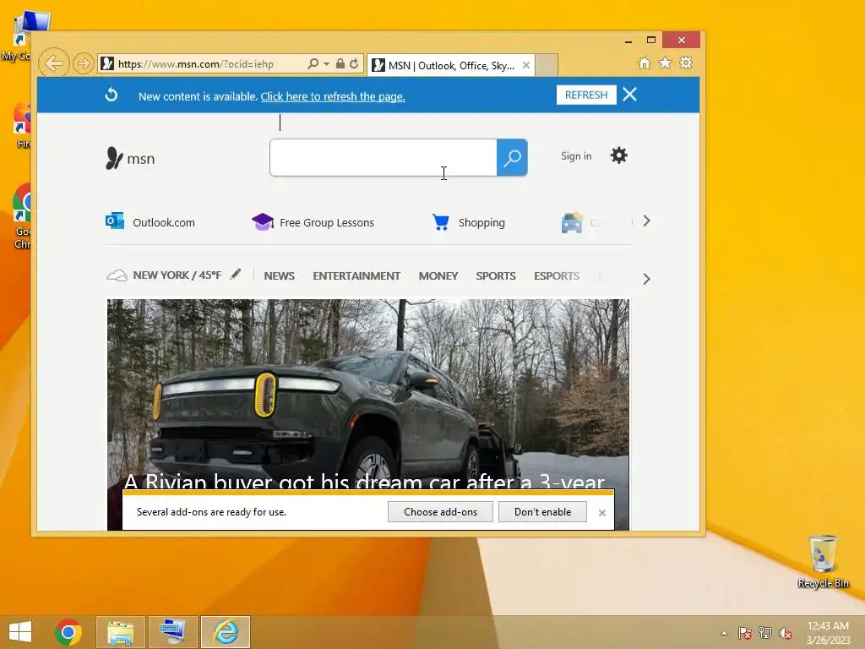Click the REFRESH button in banner
The width and height of the screenshot is (865, 649).
[586, 95]
